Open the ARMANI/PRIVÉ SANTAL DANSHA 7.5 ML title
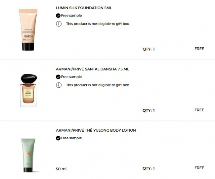Screen dimensions: 215x179 pos(92,69)
